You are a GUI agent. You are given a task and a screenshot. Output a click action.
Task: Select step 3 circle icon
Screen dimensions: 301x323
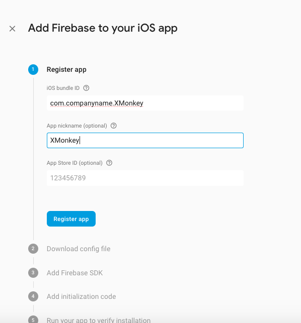[x=33, y=273]
